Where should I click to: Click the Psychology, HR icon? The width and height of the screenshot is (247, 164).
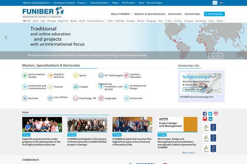tap(76, 98)
